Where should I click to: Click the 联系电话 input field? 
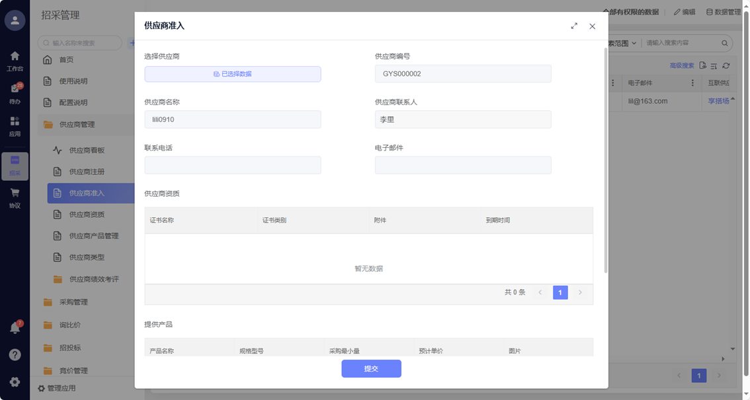(x=233, y=165)
